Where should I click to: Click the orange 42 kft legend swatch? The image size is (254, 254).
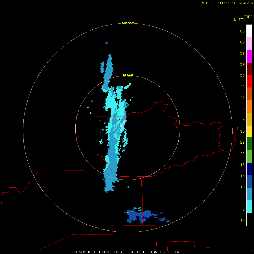(249, 107)
